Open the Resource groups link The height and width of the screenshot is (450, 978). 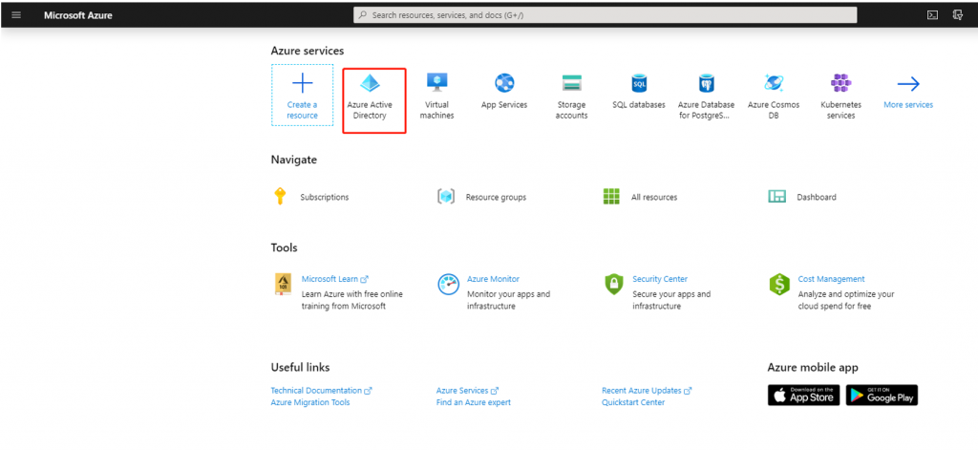point(496,197)
